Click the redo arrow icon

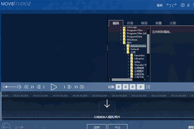tap(174, 5)
